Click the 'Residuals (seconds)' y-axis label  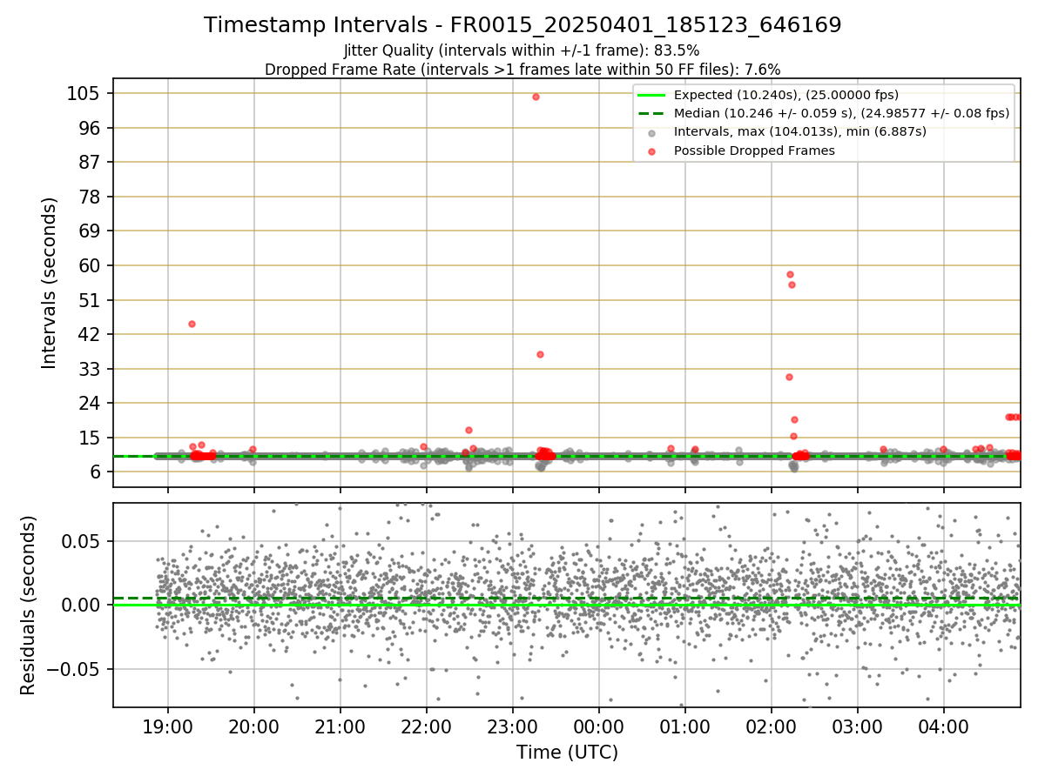pos(28,605)
